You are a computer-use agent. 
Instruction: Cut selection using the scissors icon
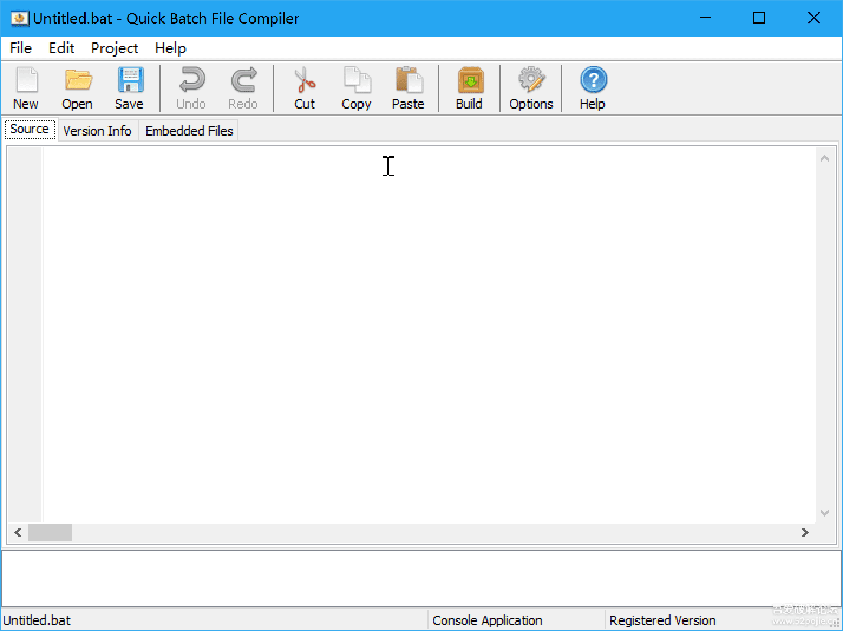[305, 88]
